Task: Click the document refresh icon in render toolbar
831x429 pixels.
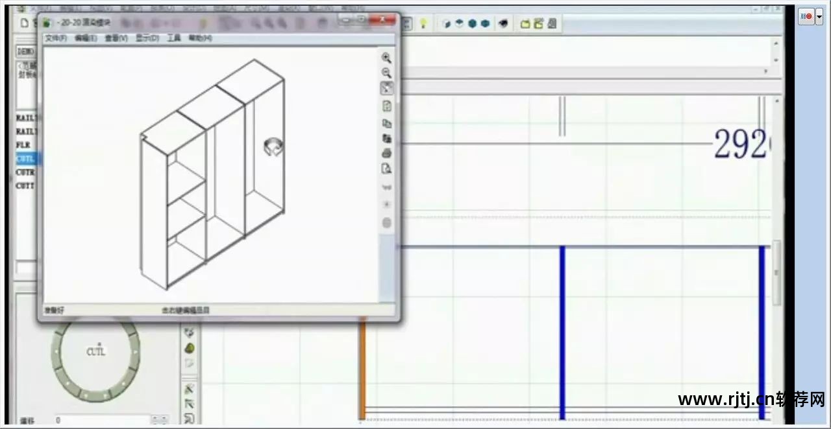Action: [386, 106]
